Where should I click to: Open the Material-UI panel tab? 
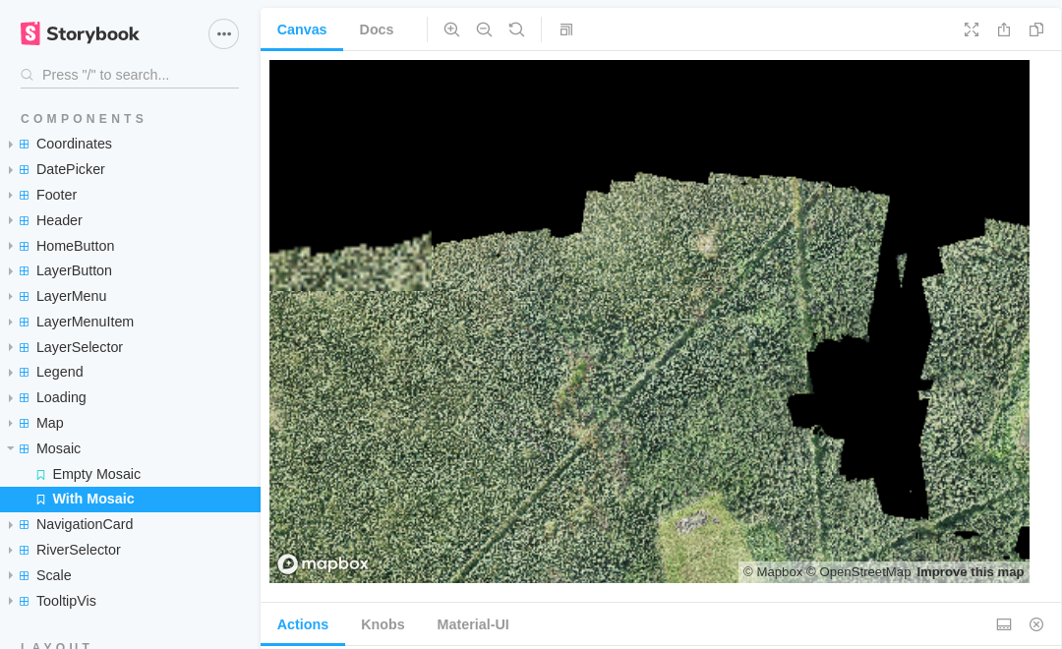coord(473,624)
